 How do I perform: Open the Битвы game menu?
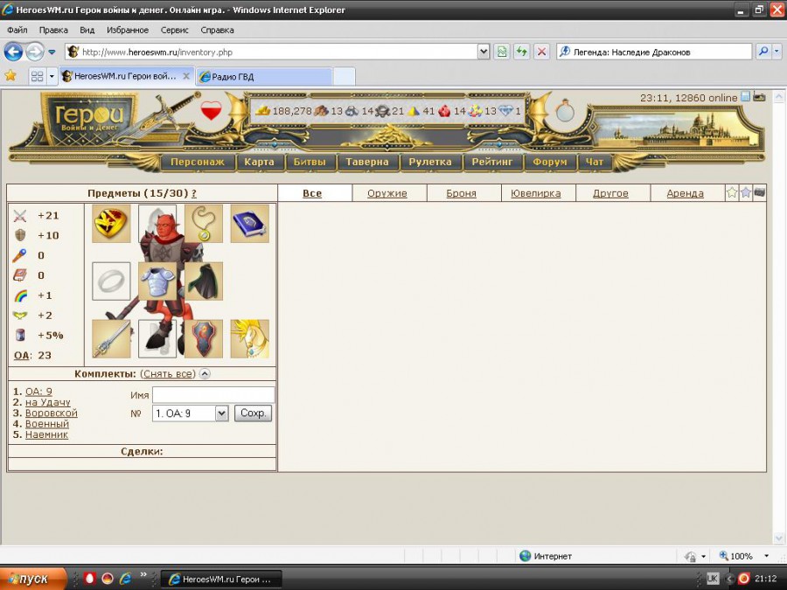click(310, 162)
